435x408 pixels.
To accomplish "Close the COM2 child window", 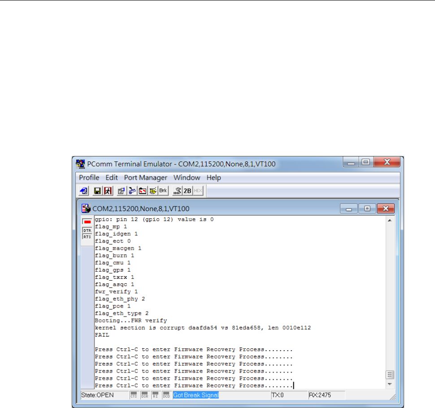I will [x=386, y=208].
